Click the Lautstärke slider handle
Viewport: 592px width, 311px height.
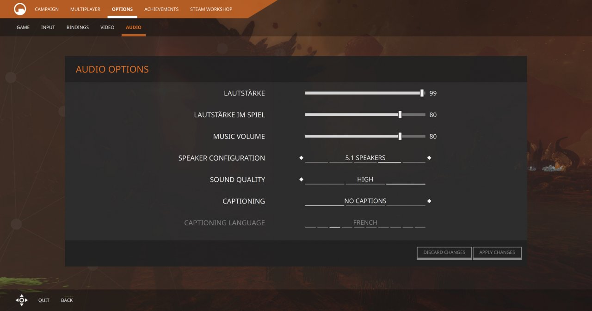pos(422,93)
